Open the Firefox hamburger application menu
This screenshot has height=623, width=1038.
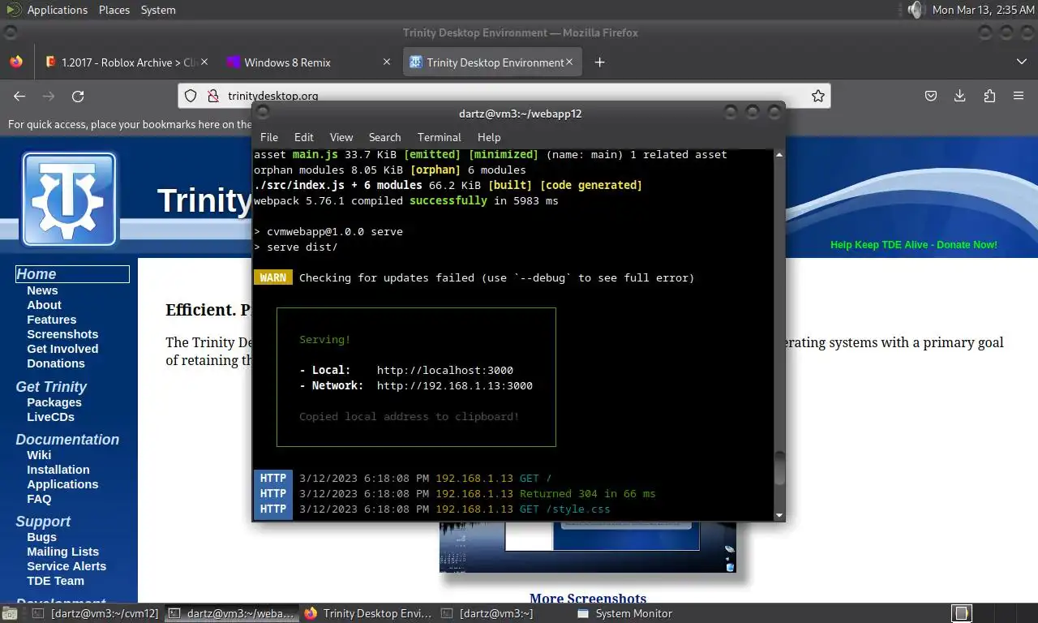click(x=1019, y=96)
